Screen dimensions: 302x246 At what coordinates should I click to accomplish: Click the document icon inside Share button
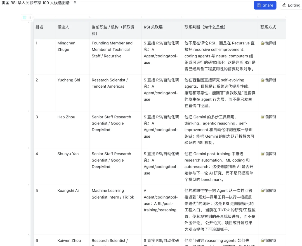pos(259,5)
